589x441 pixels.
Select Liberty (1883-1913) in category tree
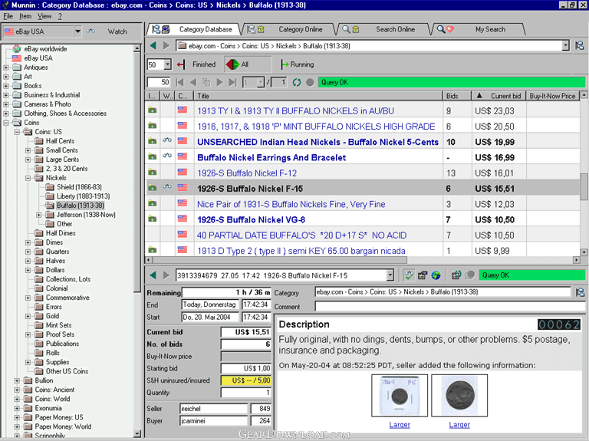pyautogui.click(x=83, y=196)
